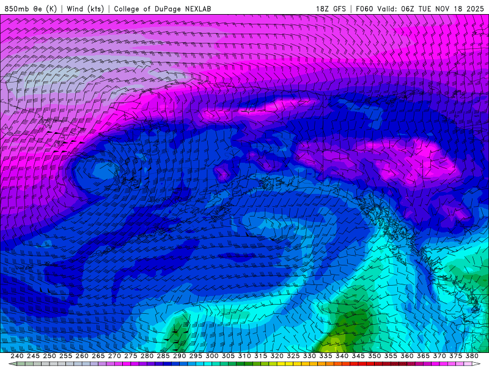Click the 320 value on the color scale

point(277,356)
